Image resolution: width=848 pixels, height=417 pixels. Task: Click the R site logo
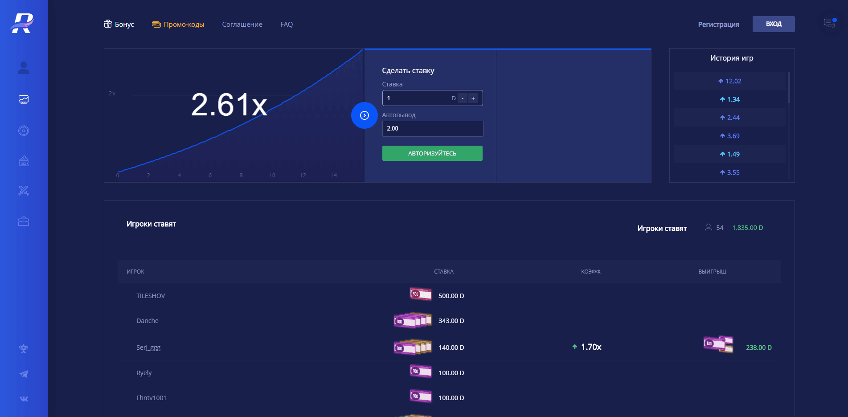click(x=22, y=23)
